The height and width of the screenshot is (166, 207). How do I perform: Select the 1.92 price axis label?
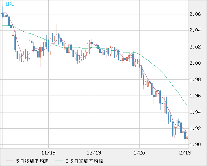pyautogui.click(x=195, y=128)
